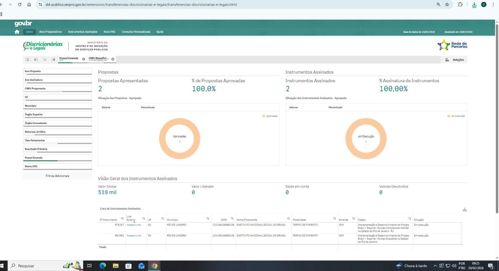
Task: Open the Consulta Personalizada menu item
Action: tap(136, 32)
